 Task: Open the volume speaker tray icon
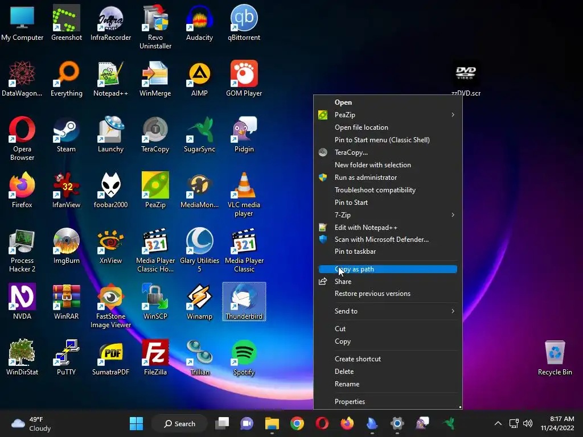point(528,423)
